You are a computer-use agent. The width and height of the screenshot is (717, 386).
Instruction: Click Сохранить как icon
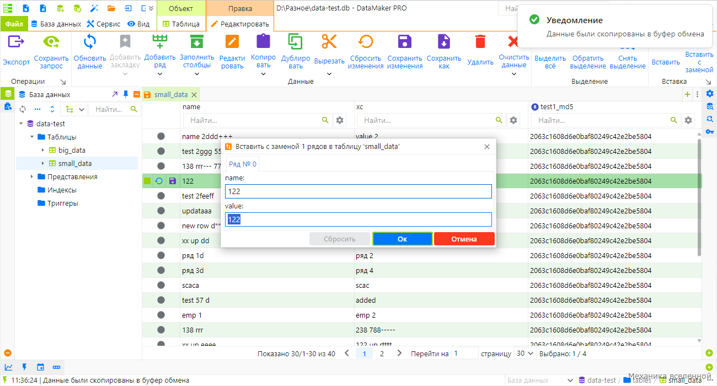444,42
